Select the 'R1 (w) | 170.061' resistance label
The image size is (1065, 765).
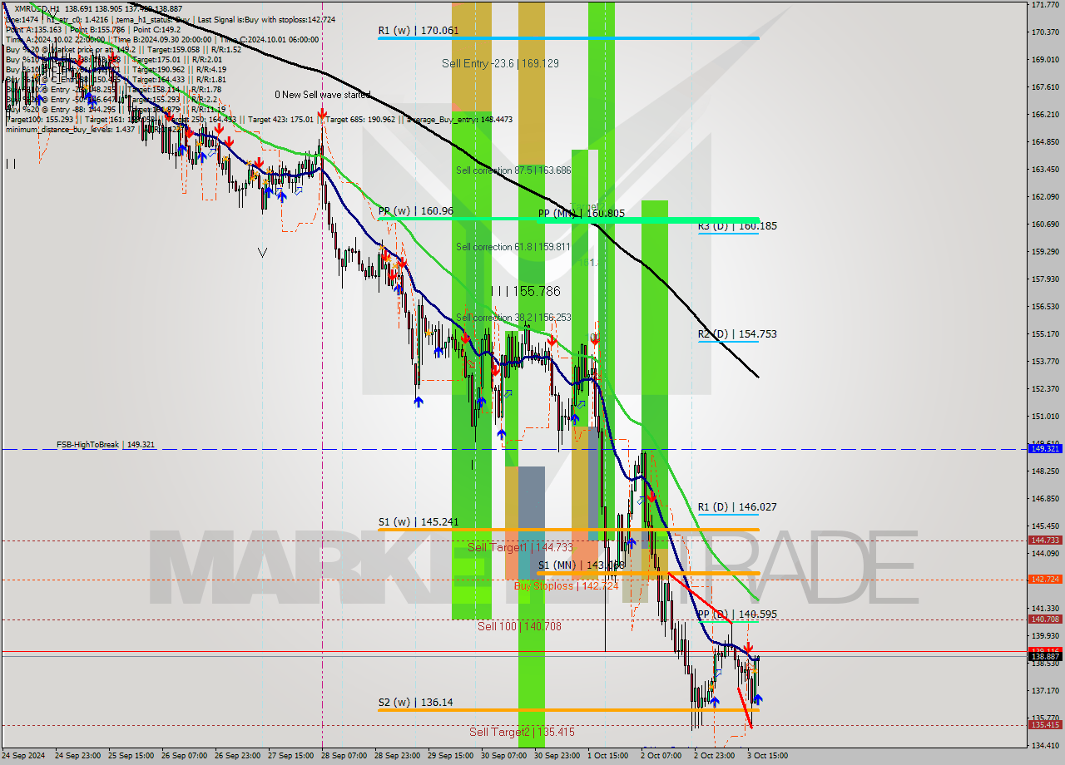(x=419, y=31)
